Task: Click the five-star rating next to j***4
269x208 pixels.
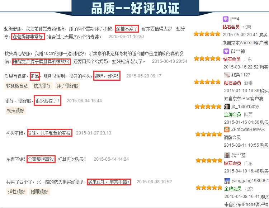Action: point(207,34)
